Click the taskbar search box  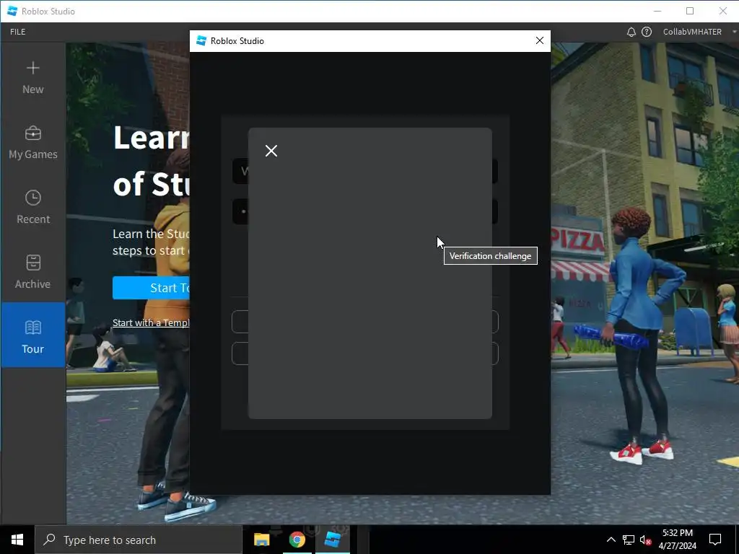pos(139,540)
